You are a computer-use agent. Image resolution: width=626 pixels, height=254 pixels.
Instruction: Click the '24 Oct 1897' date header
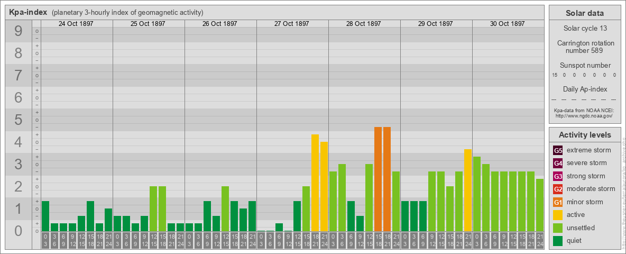coord(76,24)
